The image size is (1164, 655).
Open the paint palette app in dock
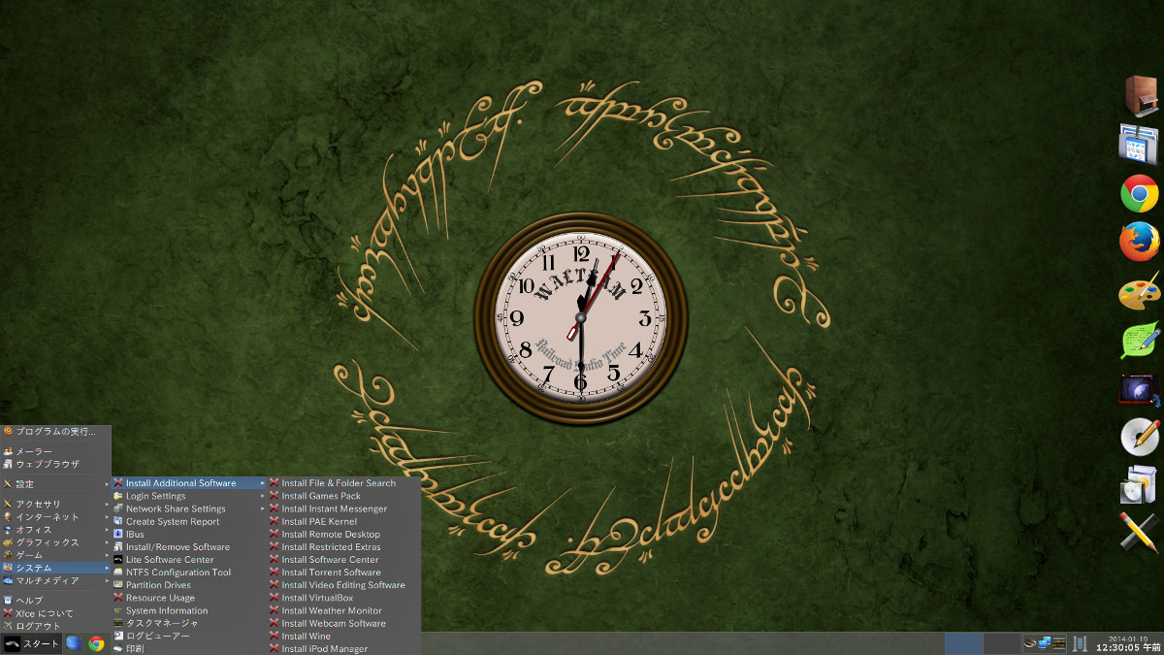(1140, 291)
